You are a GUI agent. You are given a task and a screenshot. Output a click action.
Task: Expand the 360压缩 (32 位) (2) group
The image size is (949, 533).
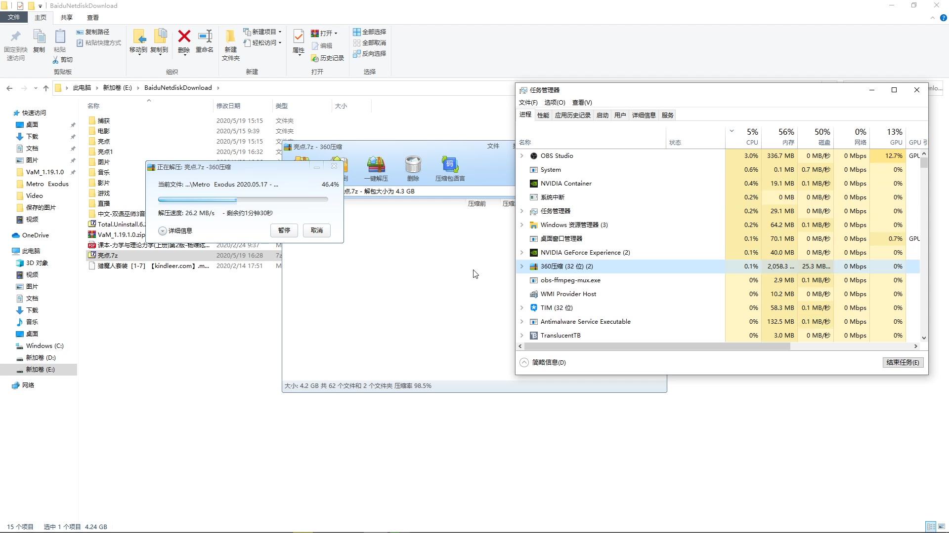click(x=521, y=266)
